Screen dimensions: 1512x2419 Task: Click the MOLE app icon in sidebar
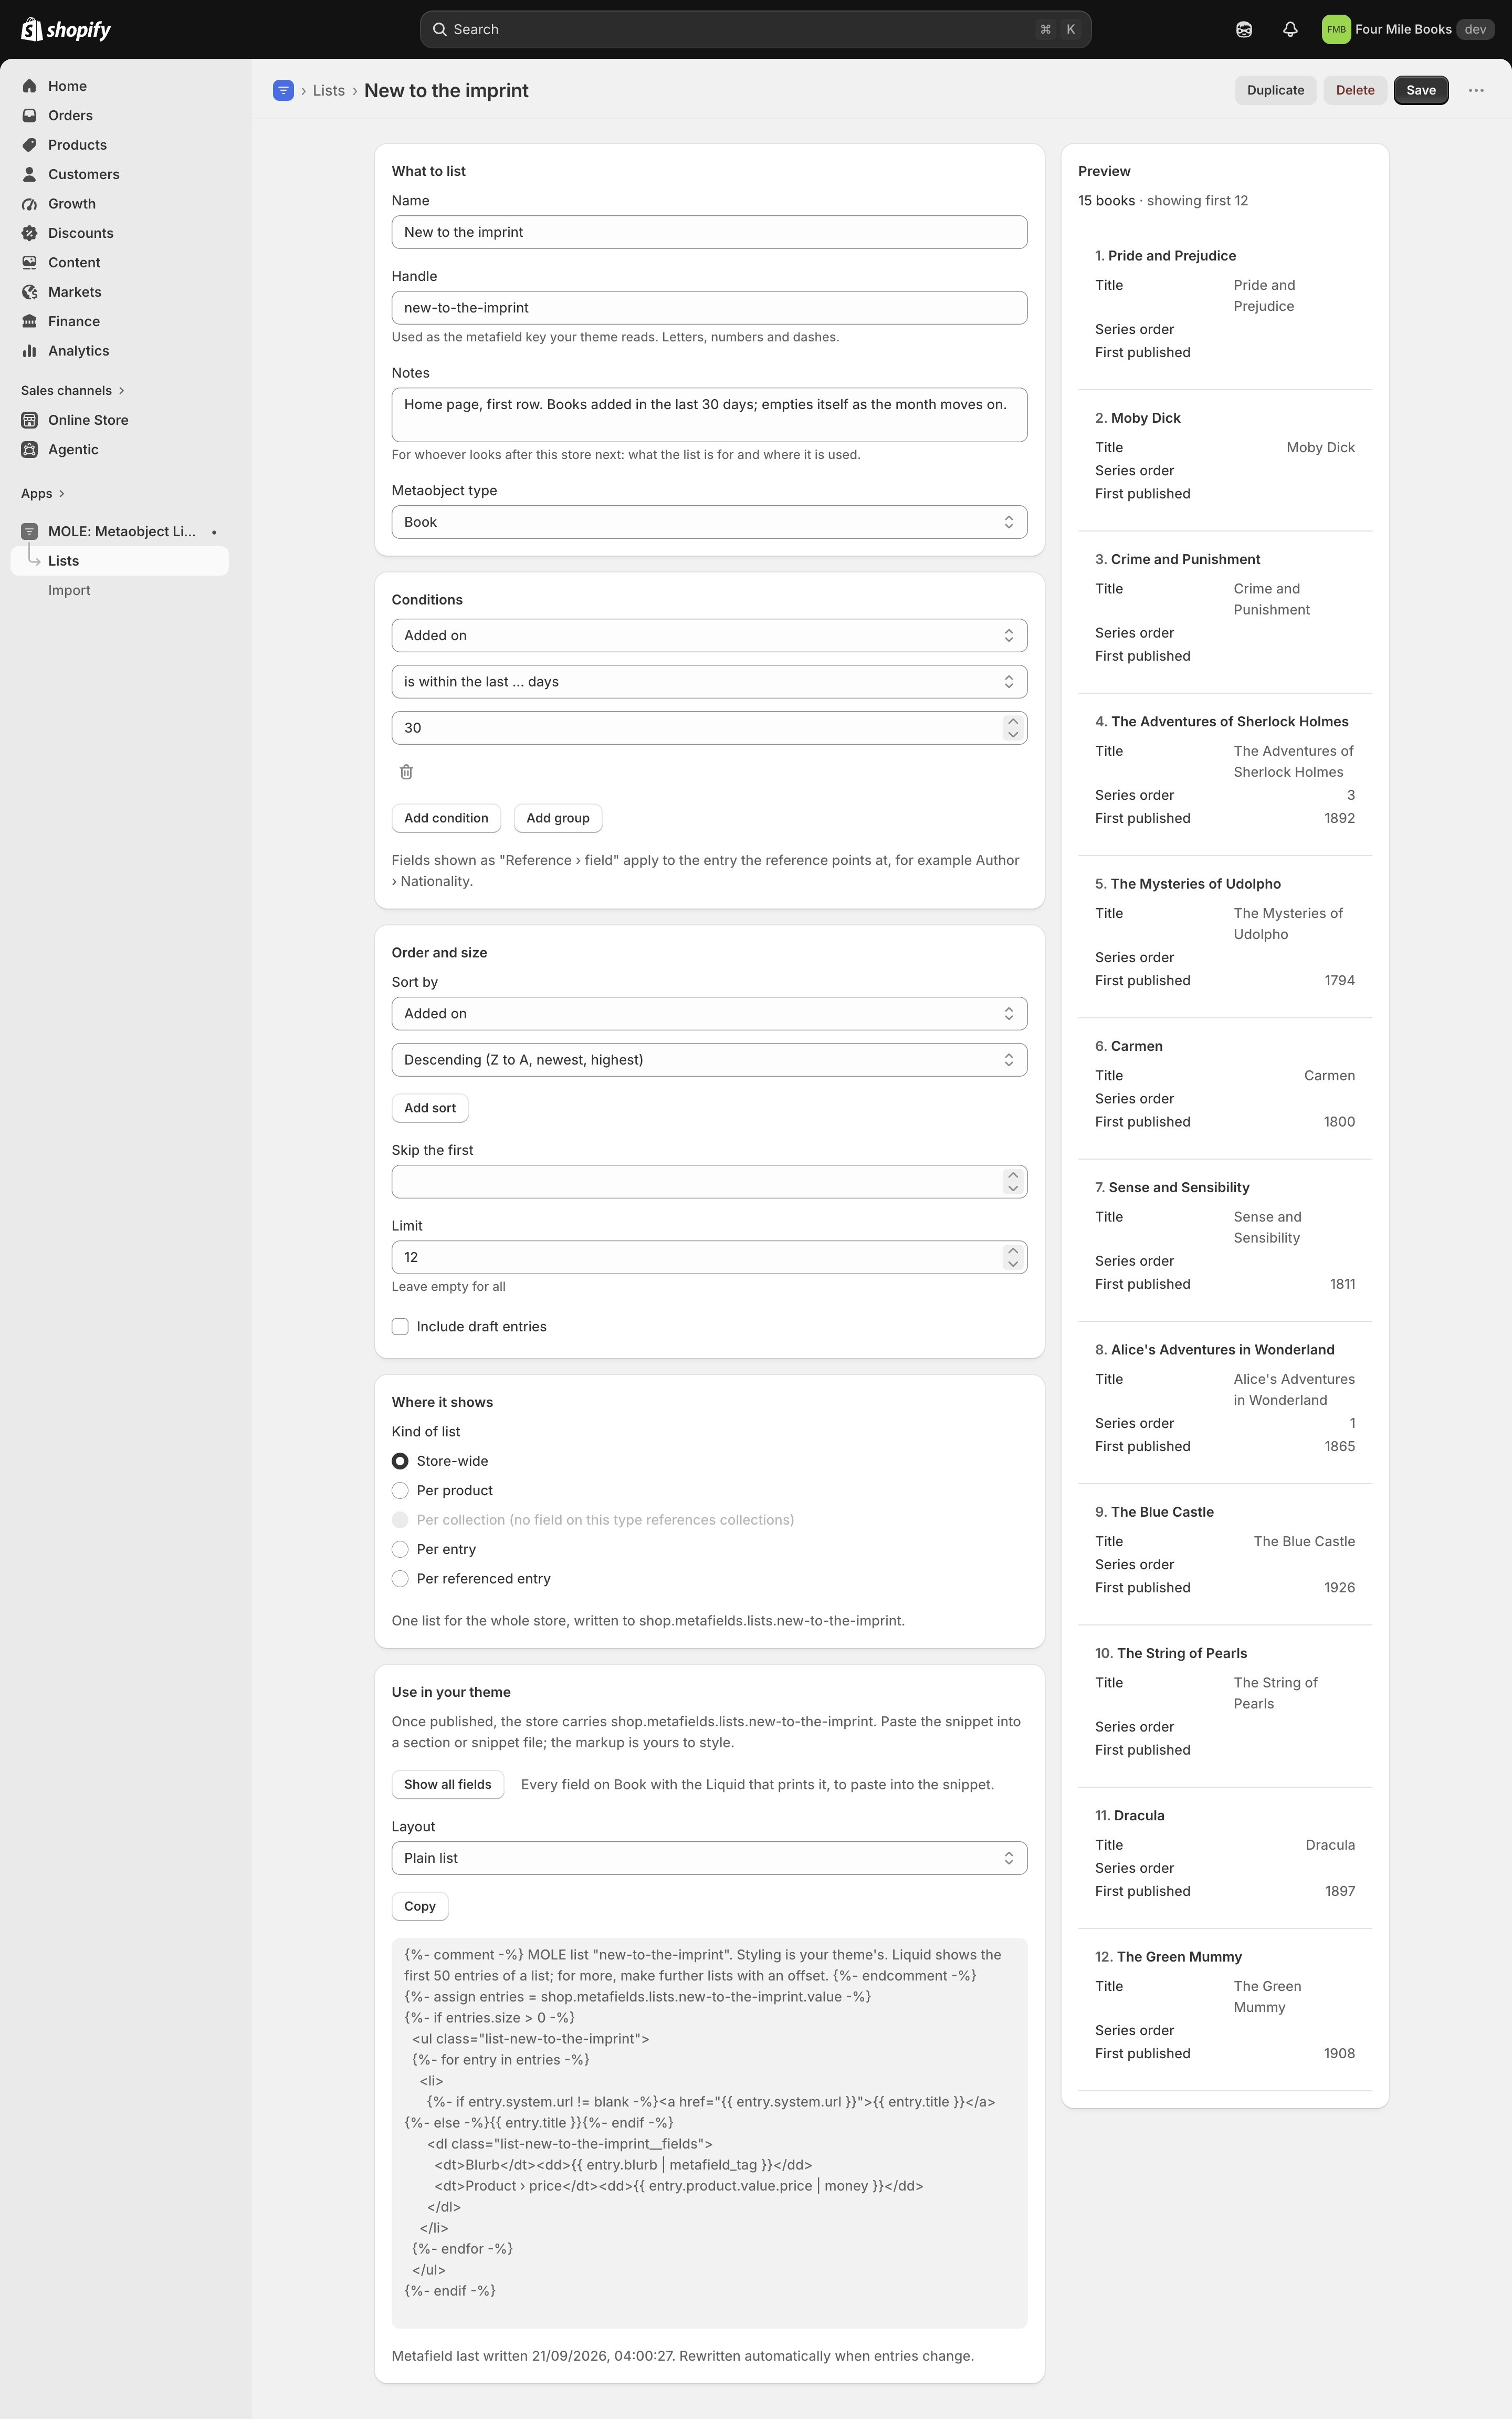pos(29,531)
